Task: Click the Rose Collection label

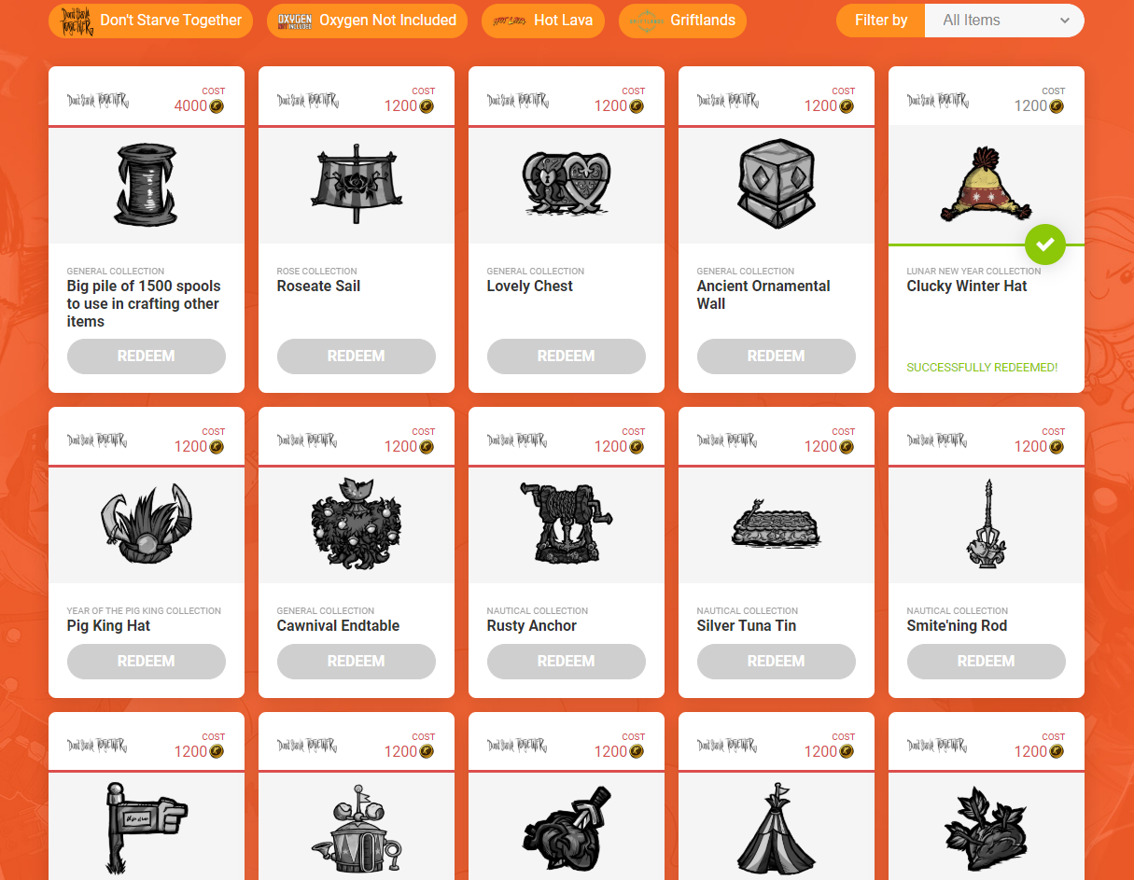Action: click(317, 272)
